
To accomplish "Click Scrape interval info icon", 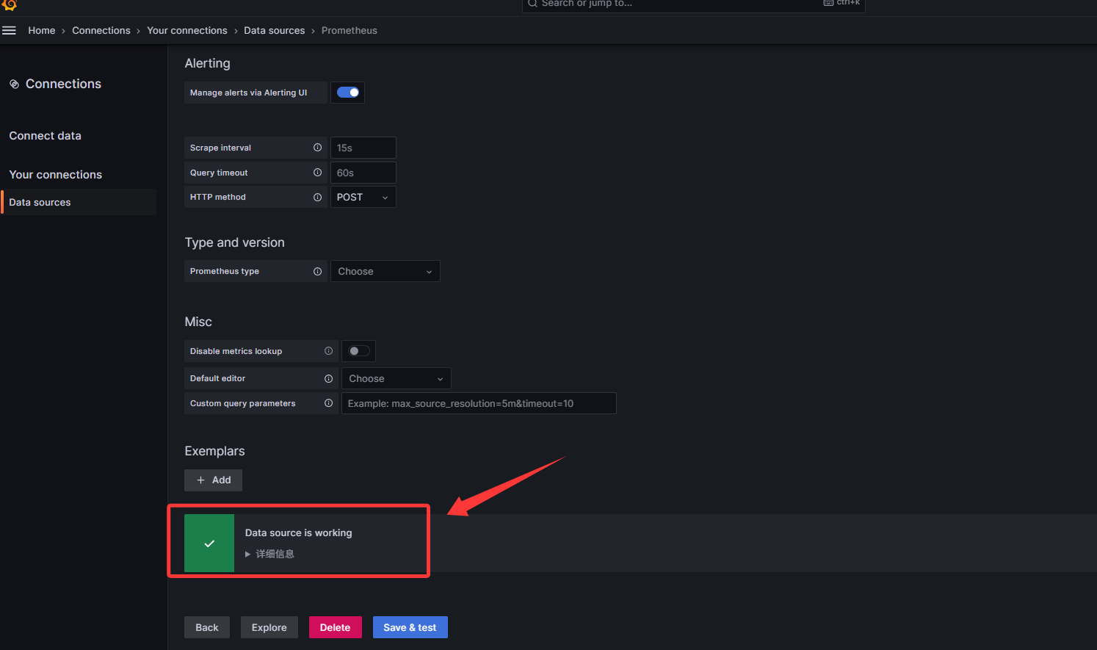I will tap(317, 148).
